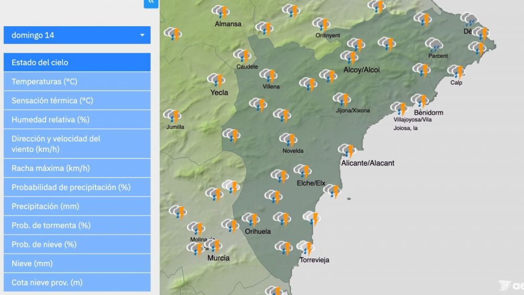Viewport: 524px width, 295px height.
Task: Click the storm icon above Ontinyent
Action: click(322, 25)
